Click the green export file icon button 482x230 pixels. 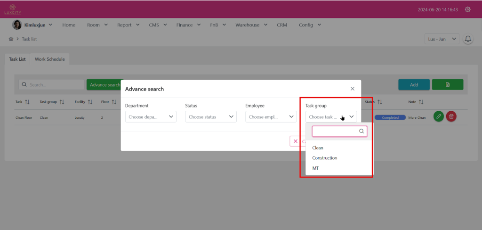pyautogui.click(x=447, y=84)
